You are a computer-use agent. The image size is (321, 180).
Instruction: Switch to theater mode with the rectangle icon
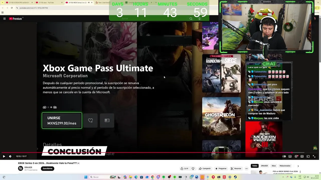(x=302, y=156)
